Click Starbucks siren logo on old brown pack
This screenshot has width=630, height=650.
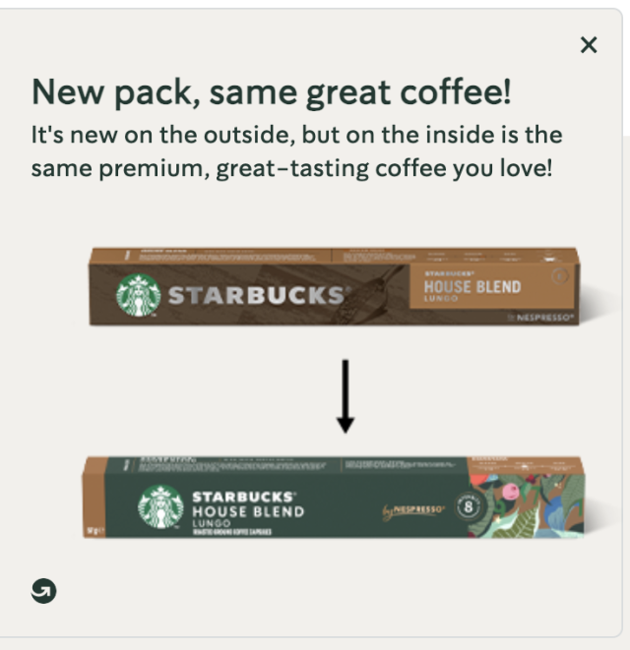click(x=138, y=295)
